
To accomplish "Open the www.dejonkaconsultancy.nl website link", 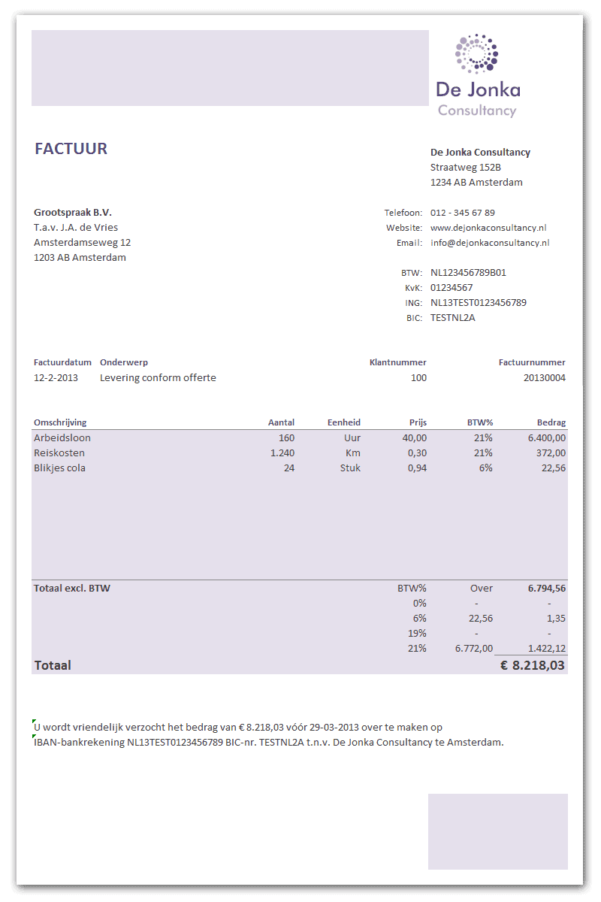I will pyautogui.click(x=488, y=228).
